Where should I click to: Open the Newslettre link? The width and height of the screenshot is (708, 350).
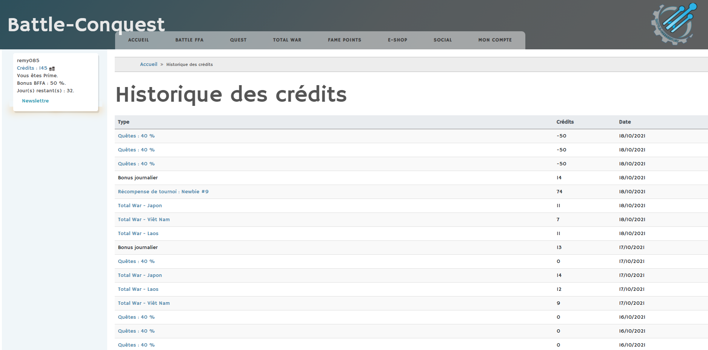pyautogui.click(x=35, y=101)
